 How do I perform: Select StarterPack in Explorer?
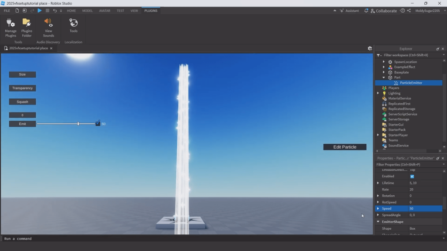coord(397,130)
